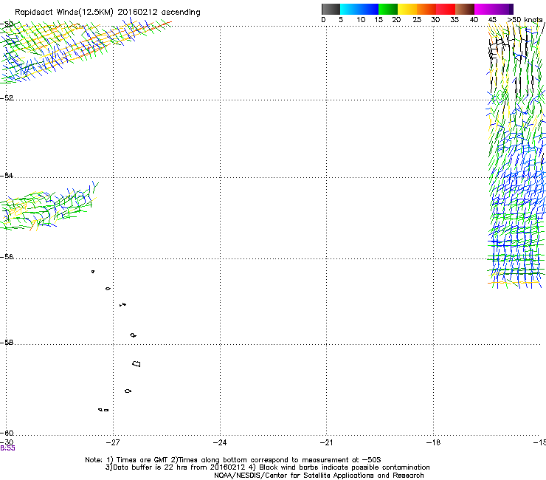Click the wind barb swath left of -27 near -54
This screenshot has width=546, height=480.
coord(49,206)
